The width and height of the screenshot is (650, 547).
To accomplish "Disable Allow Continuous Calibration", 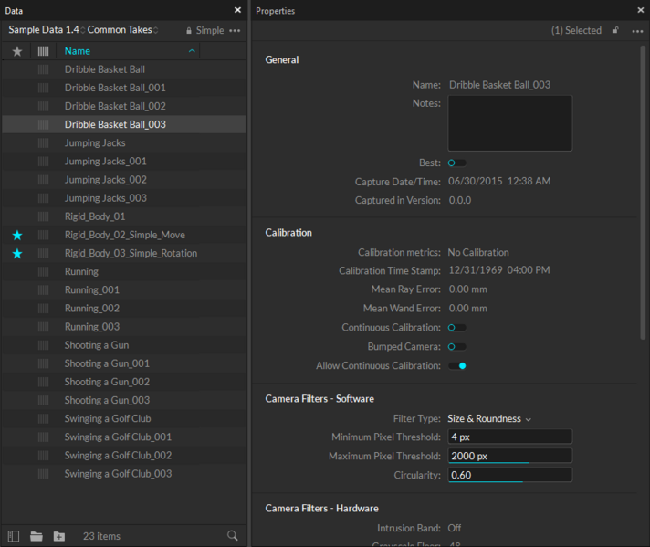I will pyautogui.click(x=456, y=366).
